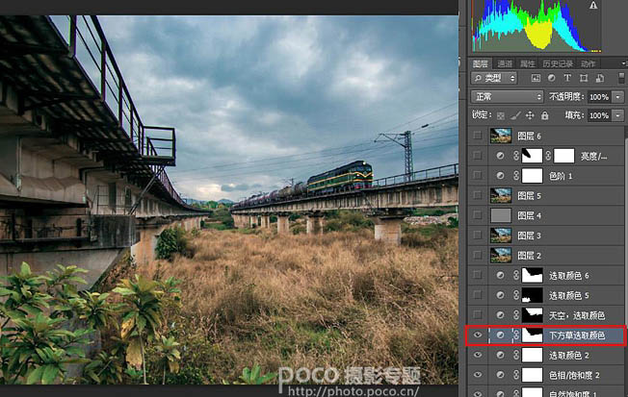Click mask link chain on 选取颜色 5 layer
The height and width of the screenshot is (397, 628).
(x=516, y=295)
